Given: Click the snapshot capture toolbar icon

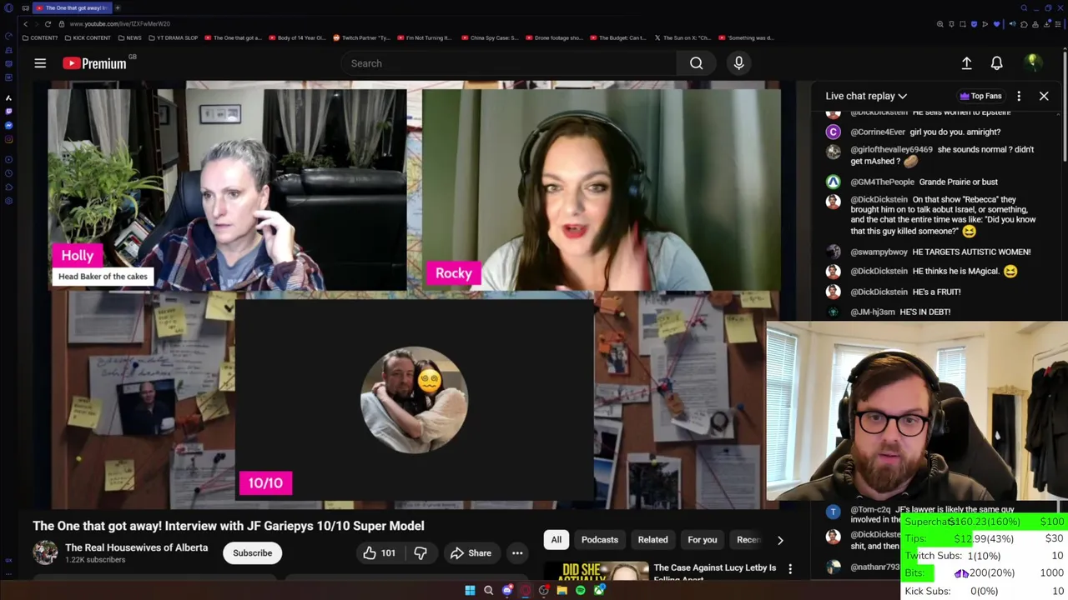Looking at the screenshot, I should tap(963, 24).
